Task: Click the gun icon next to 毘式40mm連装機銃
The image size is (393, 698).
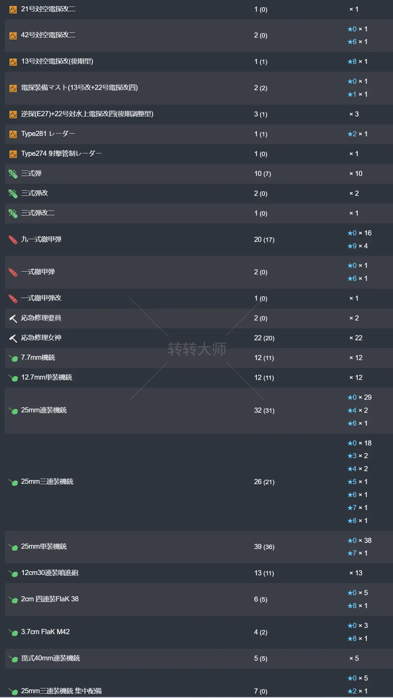Action: [x=13, y=659]
